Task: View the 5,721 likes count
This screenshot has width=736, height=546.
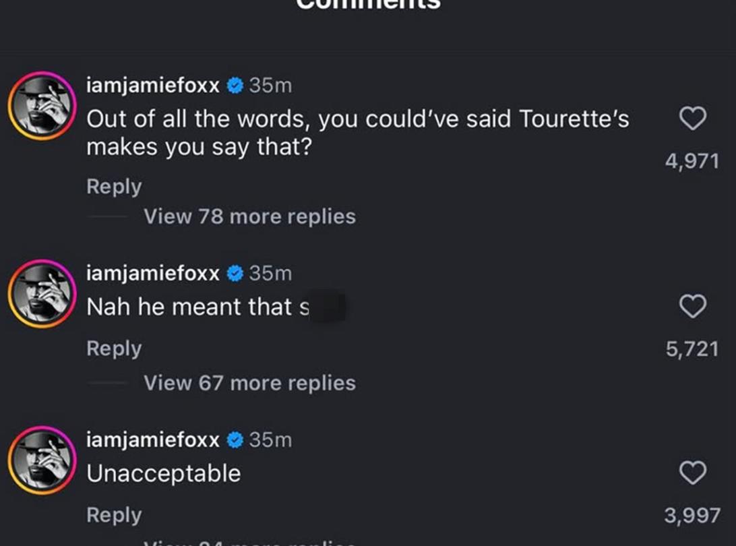Action: pos(692,349)
